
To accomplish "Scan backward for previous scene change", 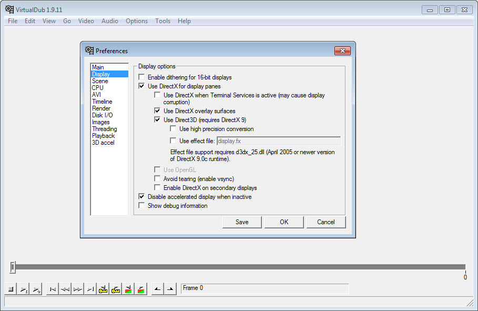I will (128, 289).
